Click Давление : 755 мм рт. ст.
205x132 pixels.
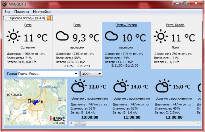pyautogui.click(x=75, y=54)
